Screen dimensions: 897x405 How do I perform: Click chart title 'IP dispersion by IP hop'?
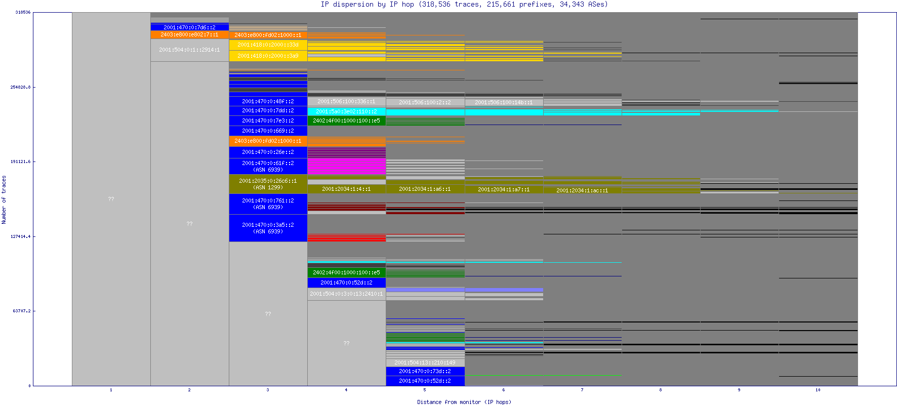click(x=367, y=4)
